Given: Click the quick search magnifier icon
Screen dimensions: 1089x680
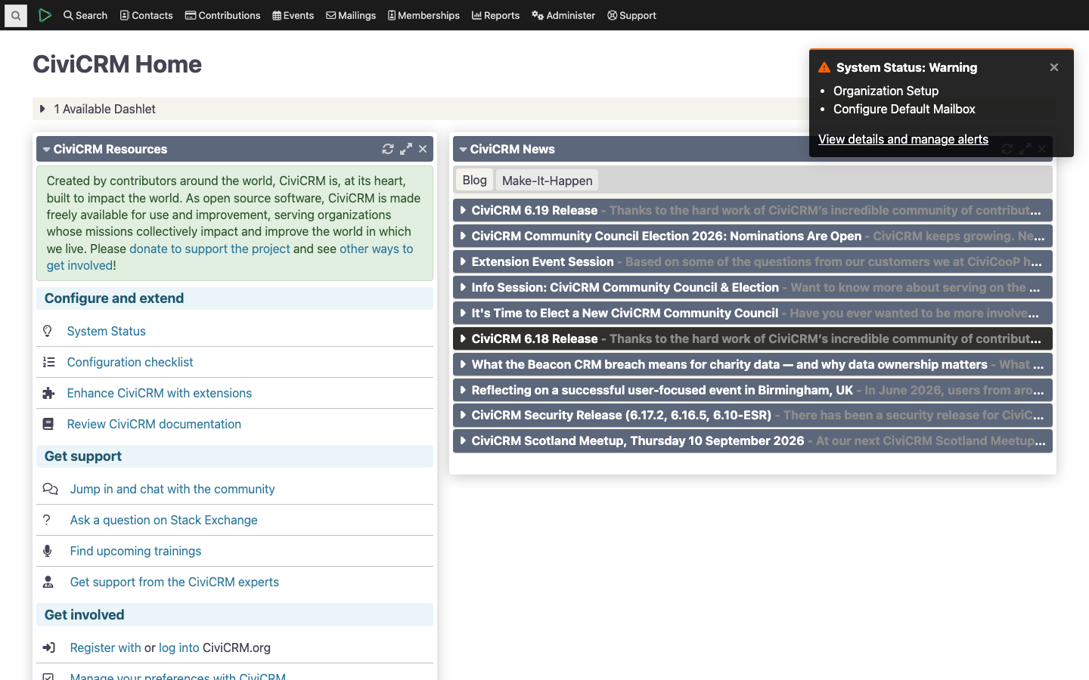Looking at the screenshot, I should pyautogui.click(x=16, y=15).
